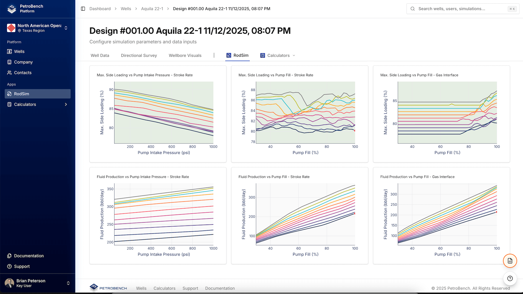Navigate to Aquila 22-1 via breadcrumb

coord(152,9)
